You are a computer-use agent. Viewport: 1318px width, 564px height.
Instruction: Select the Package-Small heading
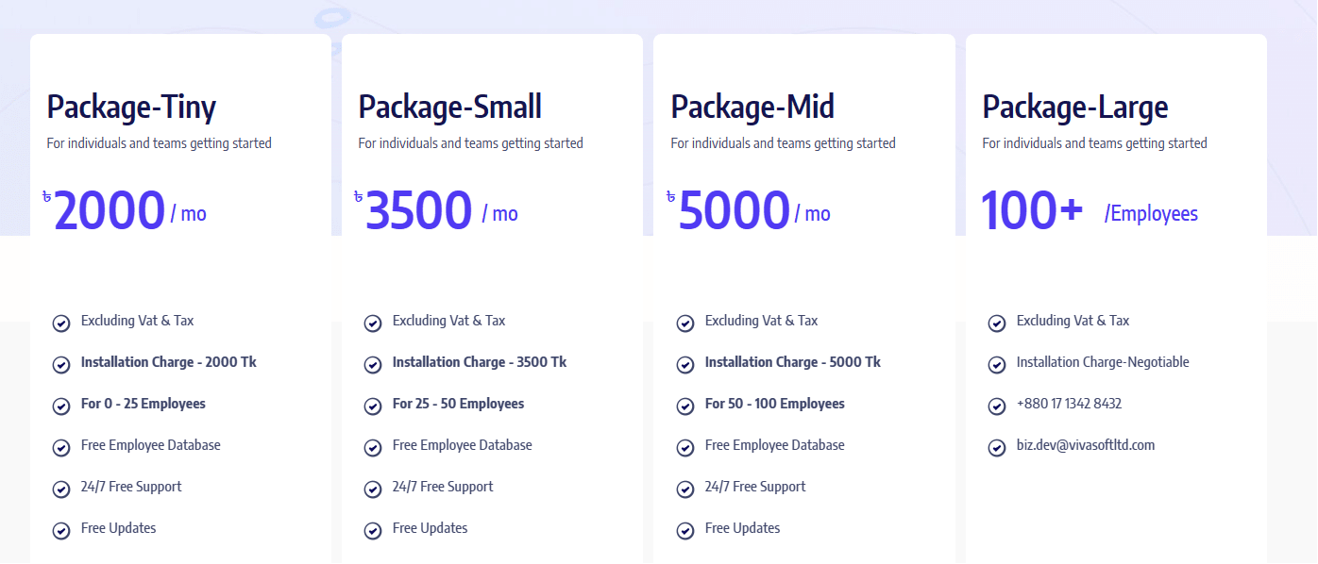pos(450,108)
